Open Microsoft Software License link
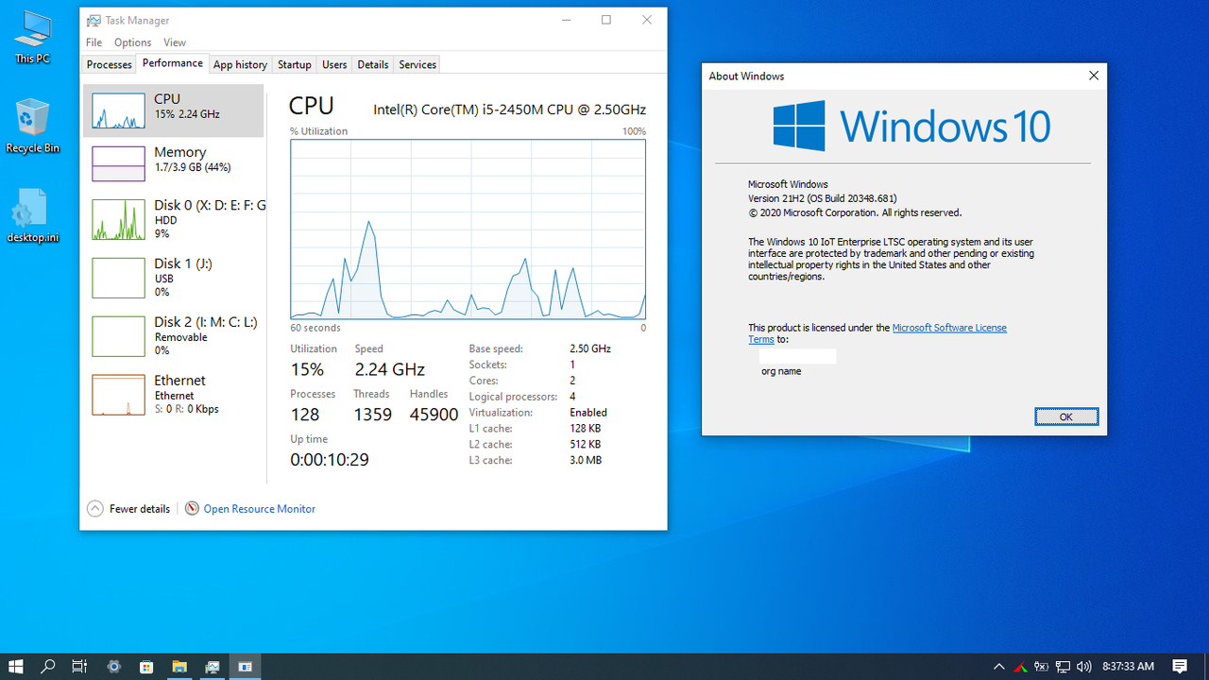The image size is (1209, 680). click(x=949, y=328)
